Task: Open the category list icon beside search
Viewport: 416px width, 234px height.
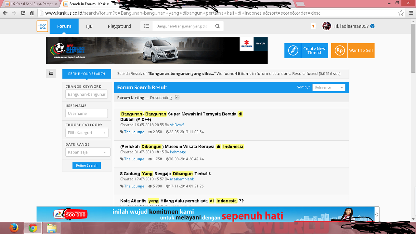Action: tap(147, 26)
